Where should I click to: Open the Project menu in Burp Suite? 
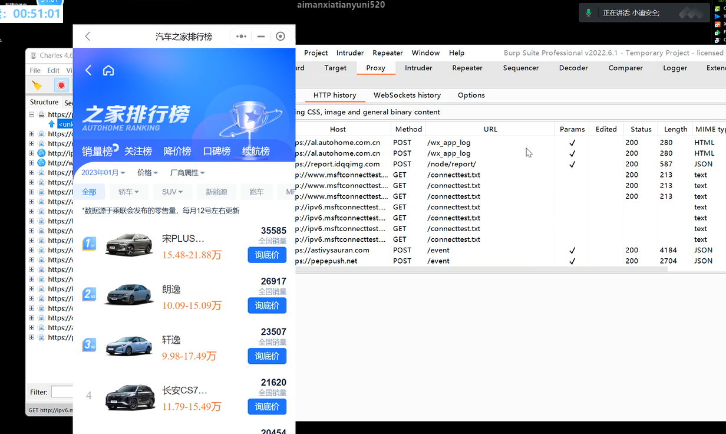(316, 53)
